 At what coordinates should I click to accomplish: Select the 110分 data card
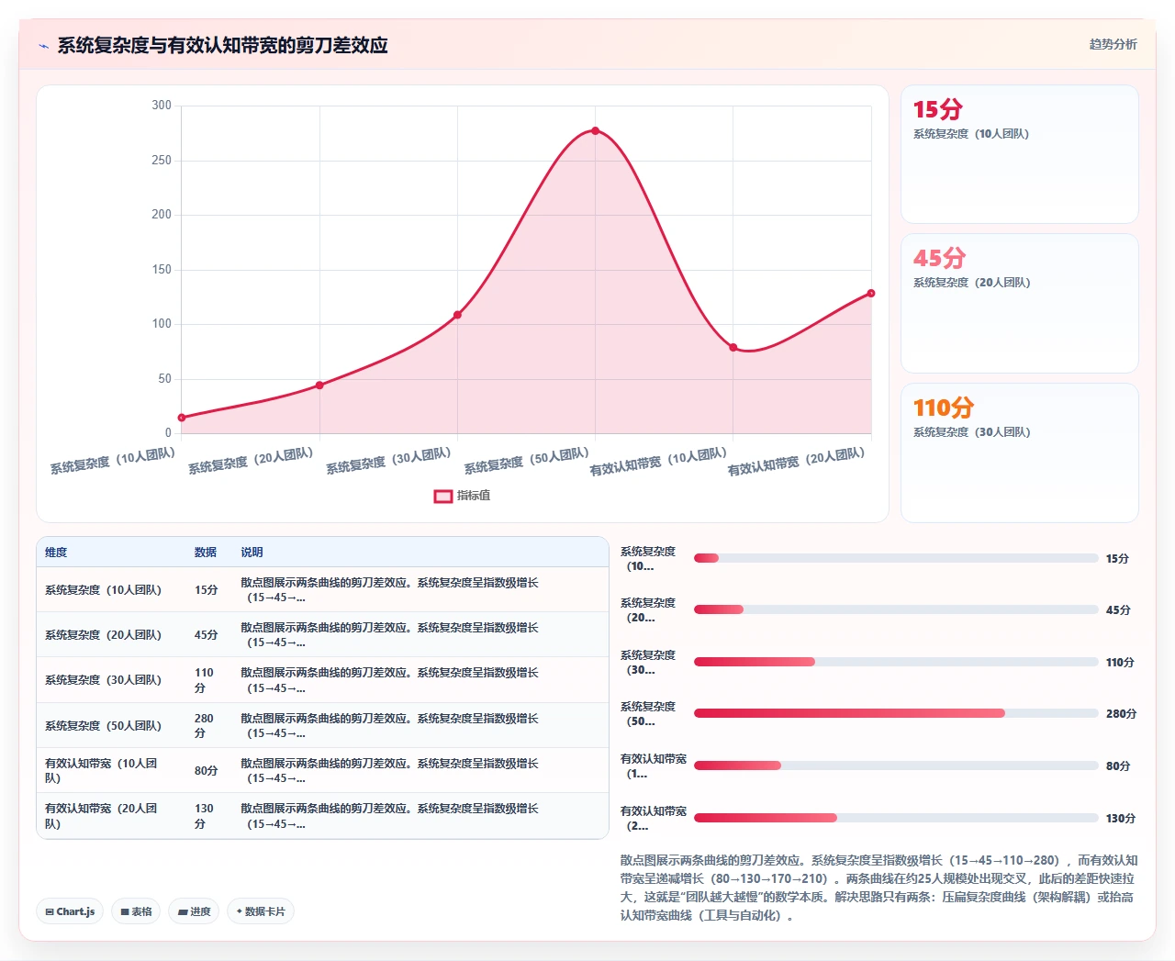(x=1019, y=453)
